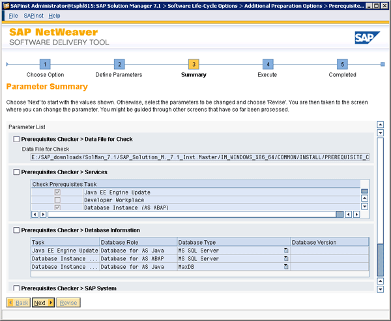Click roadmap step 5 Completed icon
This screenshot has height=321, width=391.
342,64
